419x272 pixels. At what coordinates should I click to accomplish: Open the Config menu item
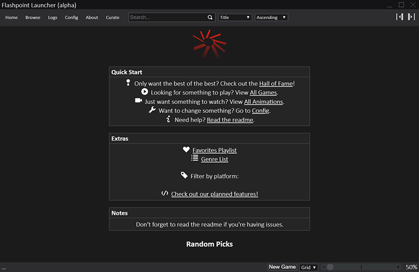[x=71, y=17]
